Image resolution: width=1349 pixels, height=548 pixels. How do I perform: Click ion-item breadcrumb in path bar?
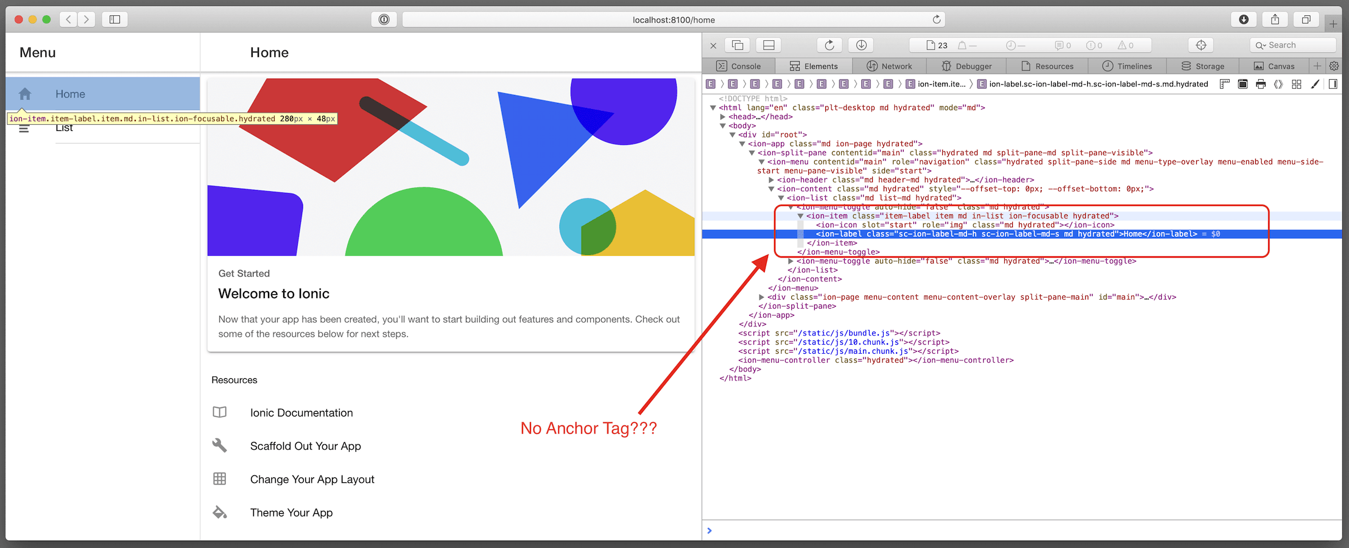pyautogui.click(x=936, y=84)
